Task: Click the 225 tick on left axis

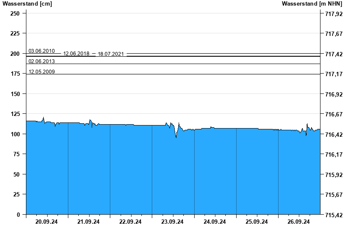Action: point(15,33)
